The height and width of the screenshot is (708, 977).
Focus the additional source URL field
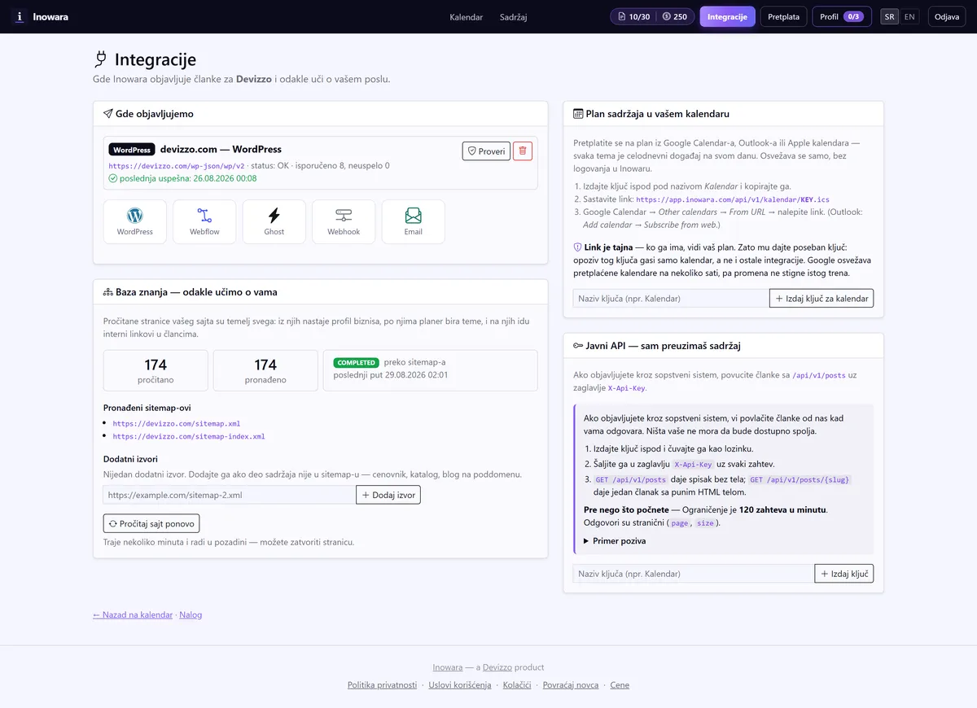230,495
